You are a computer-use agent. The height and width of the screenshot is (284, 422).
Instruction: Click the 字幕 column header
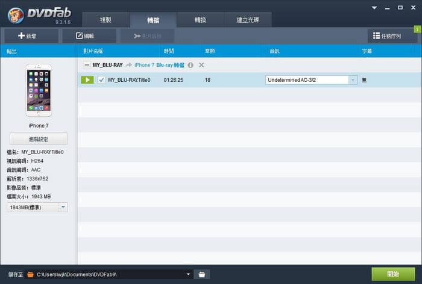click(x=367, y=51)
